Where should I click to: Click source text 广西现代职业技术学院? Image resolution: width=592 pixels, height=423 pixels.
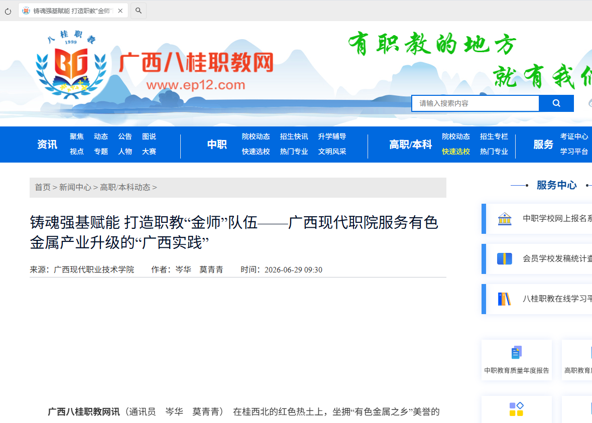94,270
